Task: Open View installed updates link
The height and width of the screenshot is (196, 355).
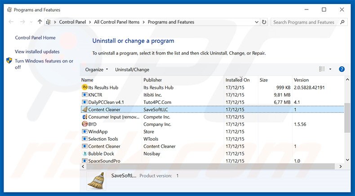Action: point(37,51)
